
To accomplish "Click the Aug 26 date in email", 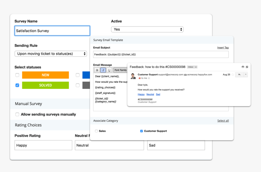I will [x=226, y=75].
